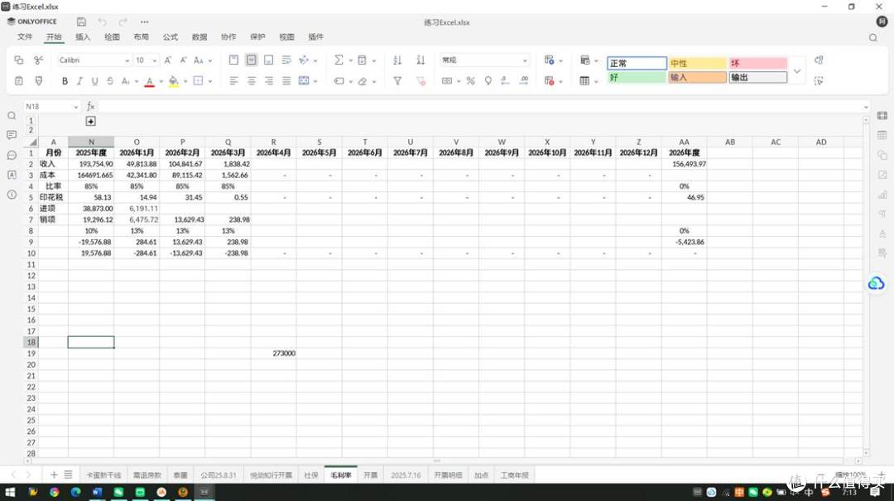Click the yellow fill color bucket
The height and width of the screenshot is (501, 894).
tap(173, 81)
